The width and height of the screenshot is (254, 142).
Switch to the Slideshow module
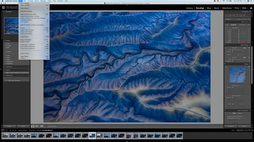click(227, 8)
